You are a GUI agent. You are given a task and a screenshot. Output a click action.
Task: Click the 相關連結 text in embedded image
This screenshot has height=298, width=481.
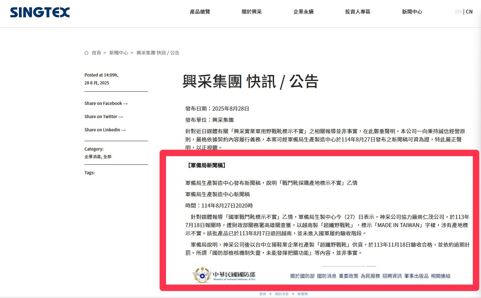point(440,276)
